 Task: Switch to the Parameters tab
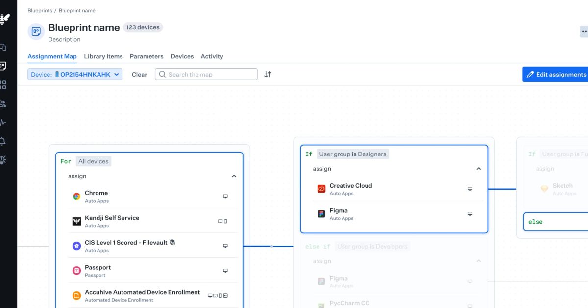pyautogui.click(x=147, y=56)
